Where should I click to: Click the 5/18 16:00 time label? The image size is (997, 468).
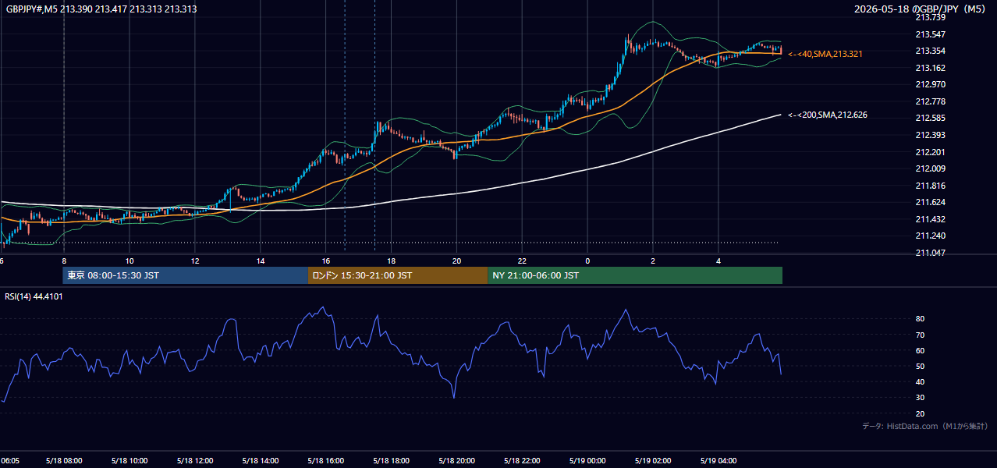click(325, 461)
